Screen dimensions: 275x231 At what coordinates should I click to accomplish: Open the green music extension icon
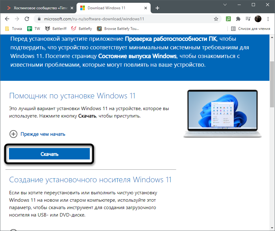(228, 19)
